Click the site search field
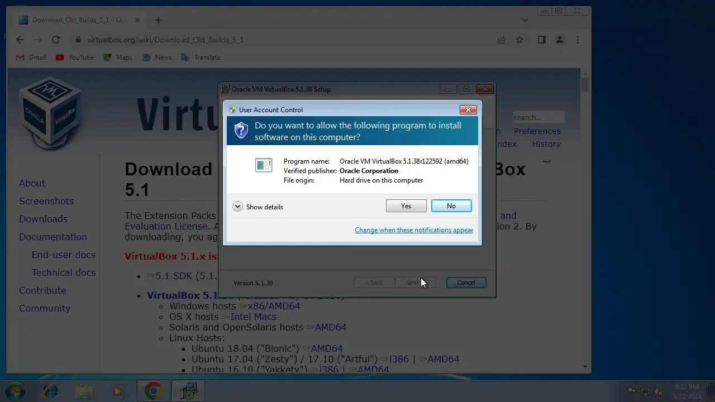This screenshot has height=402, width=715. [538, 117]
